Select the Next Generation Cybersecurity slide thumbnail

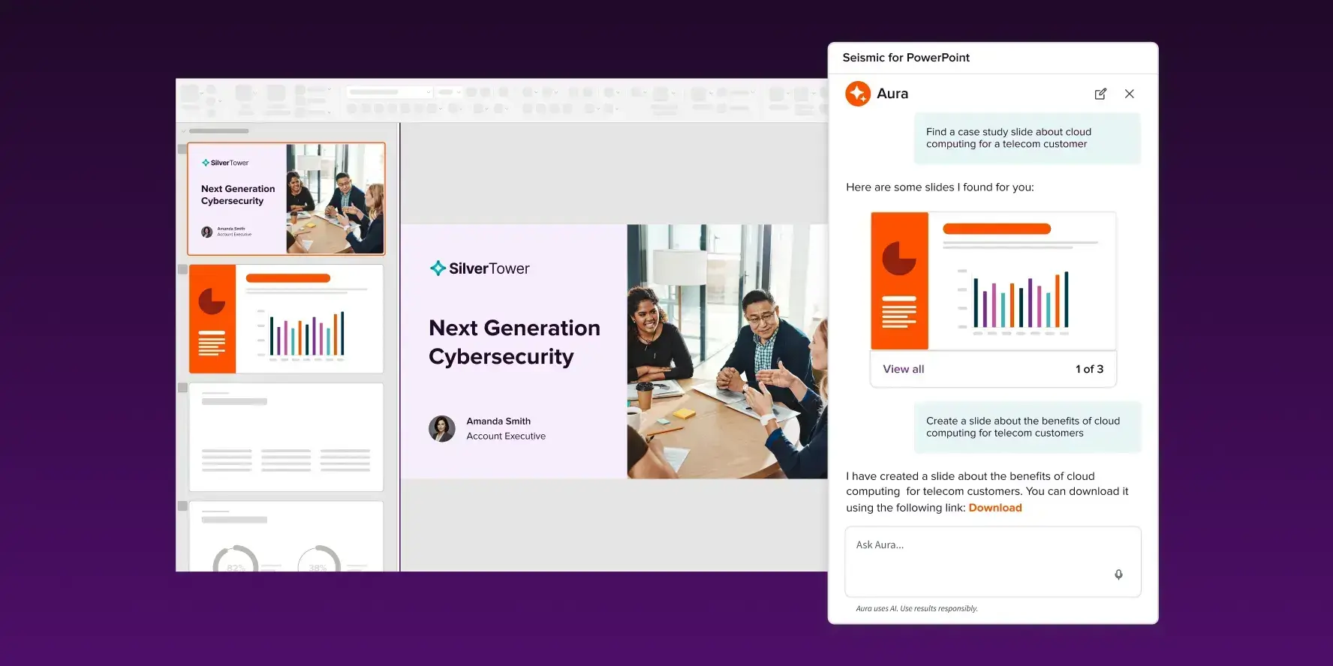pyautogui.click(x=286, y=199)
